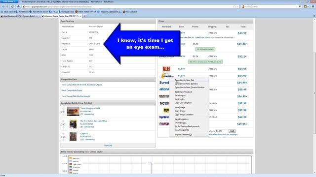Open the Red October bookmark
The height and width of the screenshot is (177, 316).
(130, 12)
